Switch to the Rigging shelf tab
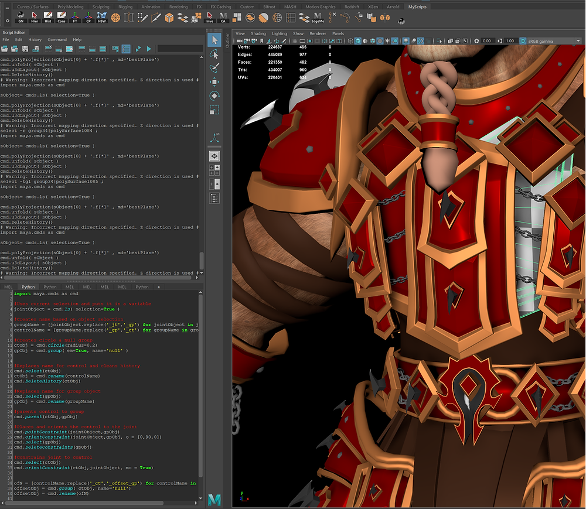 coord(125,6)
